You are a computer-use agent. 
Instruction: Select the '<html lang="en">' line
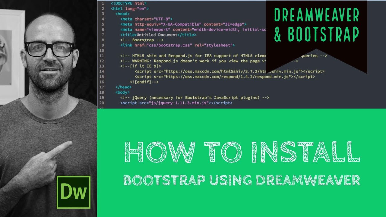(x=130, y=8)
